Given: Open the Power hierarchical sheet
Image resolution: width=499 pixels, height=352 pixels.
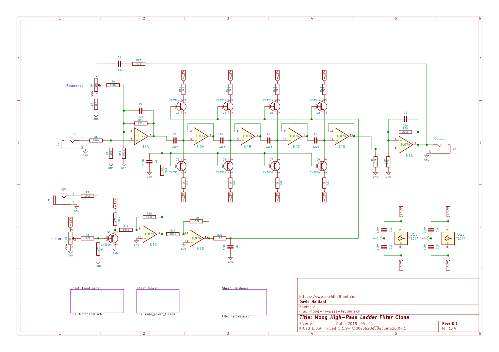Looking at the screenshot, I should 158,301.
